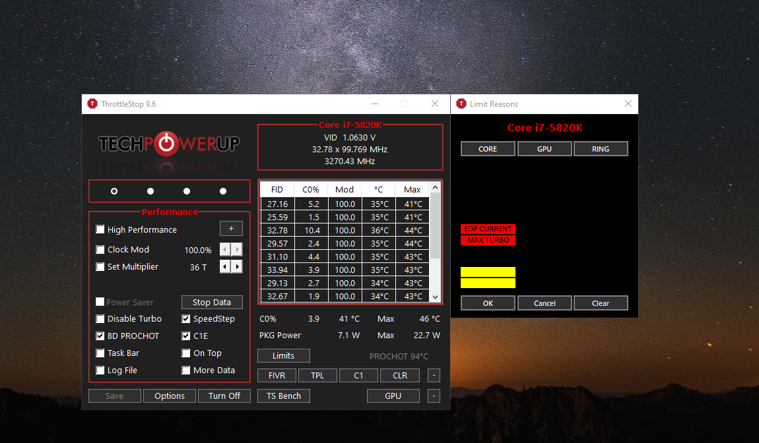Screen dimensions: 759x443
Task: Uncheck the C1E checkbox
Action: [186, 336]
